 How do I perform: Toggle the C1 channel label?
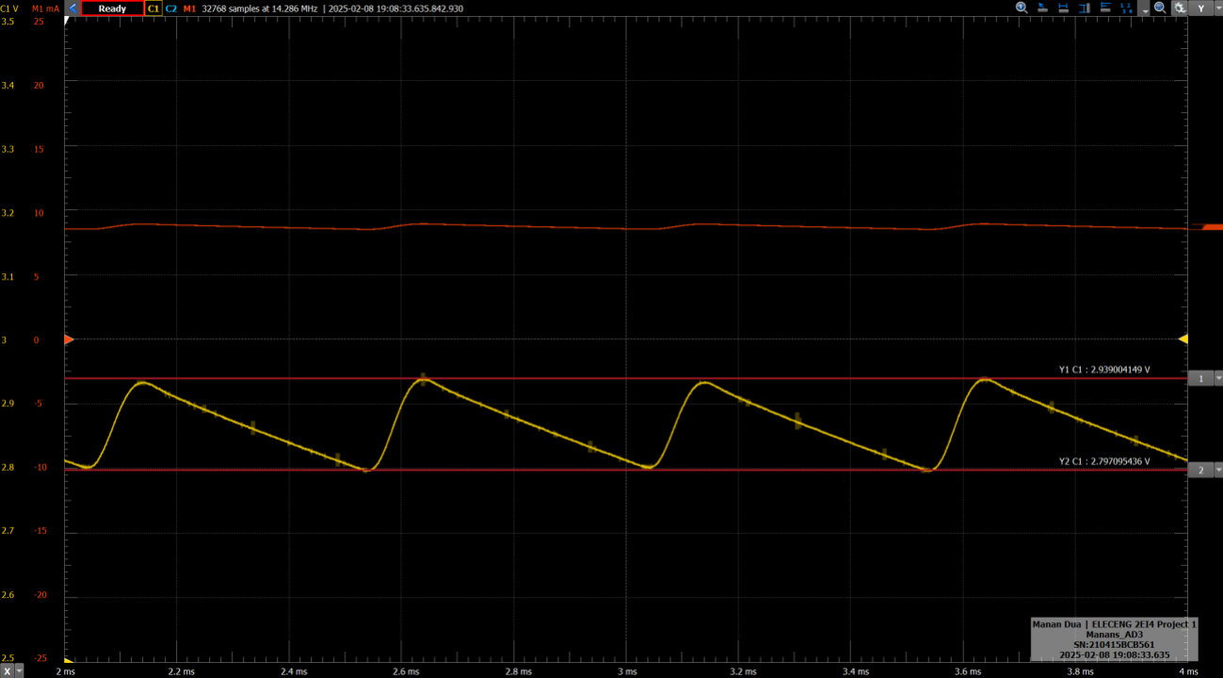153,8
